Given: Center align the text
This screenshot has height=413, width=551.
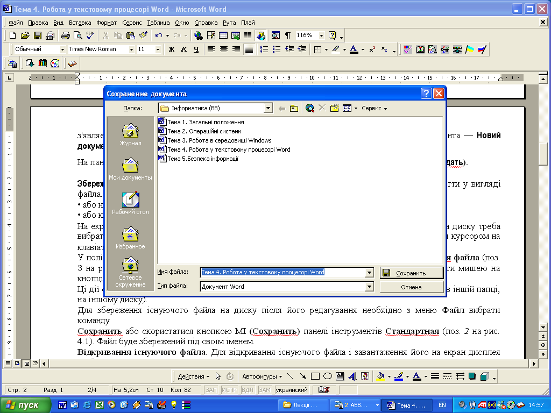Looking at the screenshot, I should point(224,49).
